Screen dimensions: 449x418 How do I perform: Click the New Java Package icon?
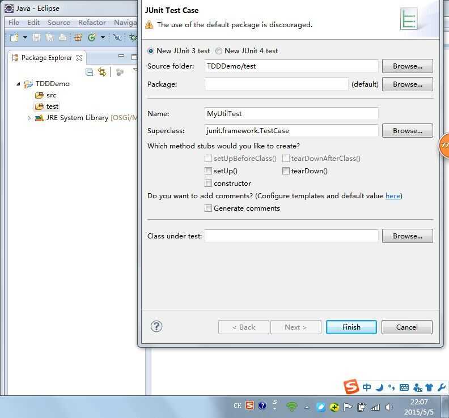click(x=78, y=37)
